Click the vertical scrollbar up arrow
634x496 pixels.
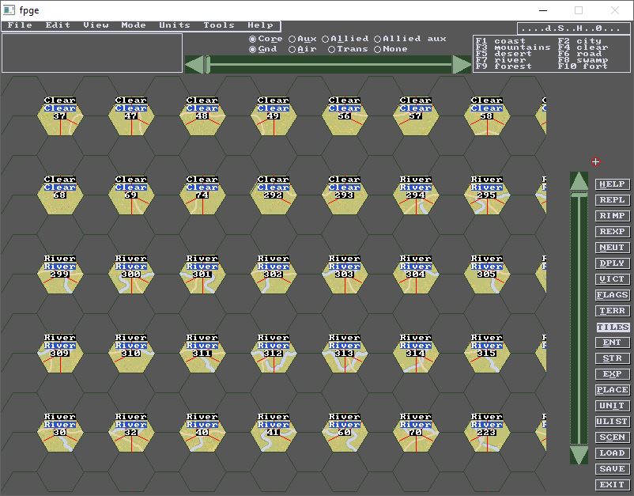click(x=579, y=181)
